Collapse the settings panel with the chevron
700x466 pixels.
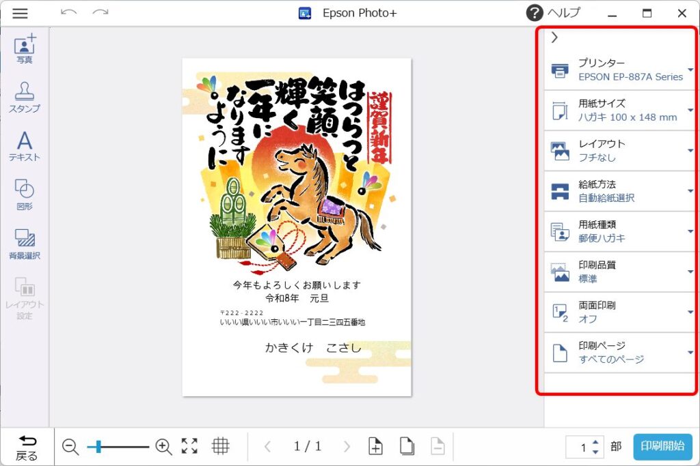tap(554, 38)
